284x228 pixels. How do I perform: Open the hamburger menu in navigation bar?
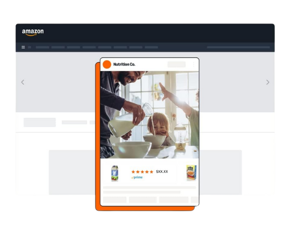(x=23, y=47)
